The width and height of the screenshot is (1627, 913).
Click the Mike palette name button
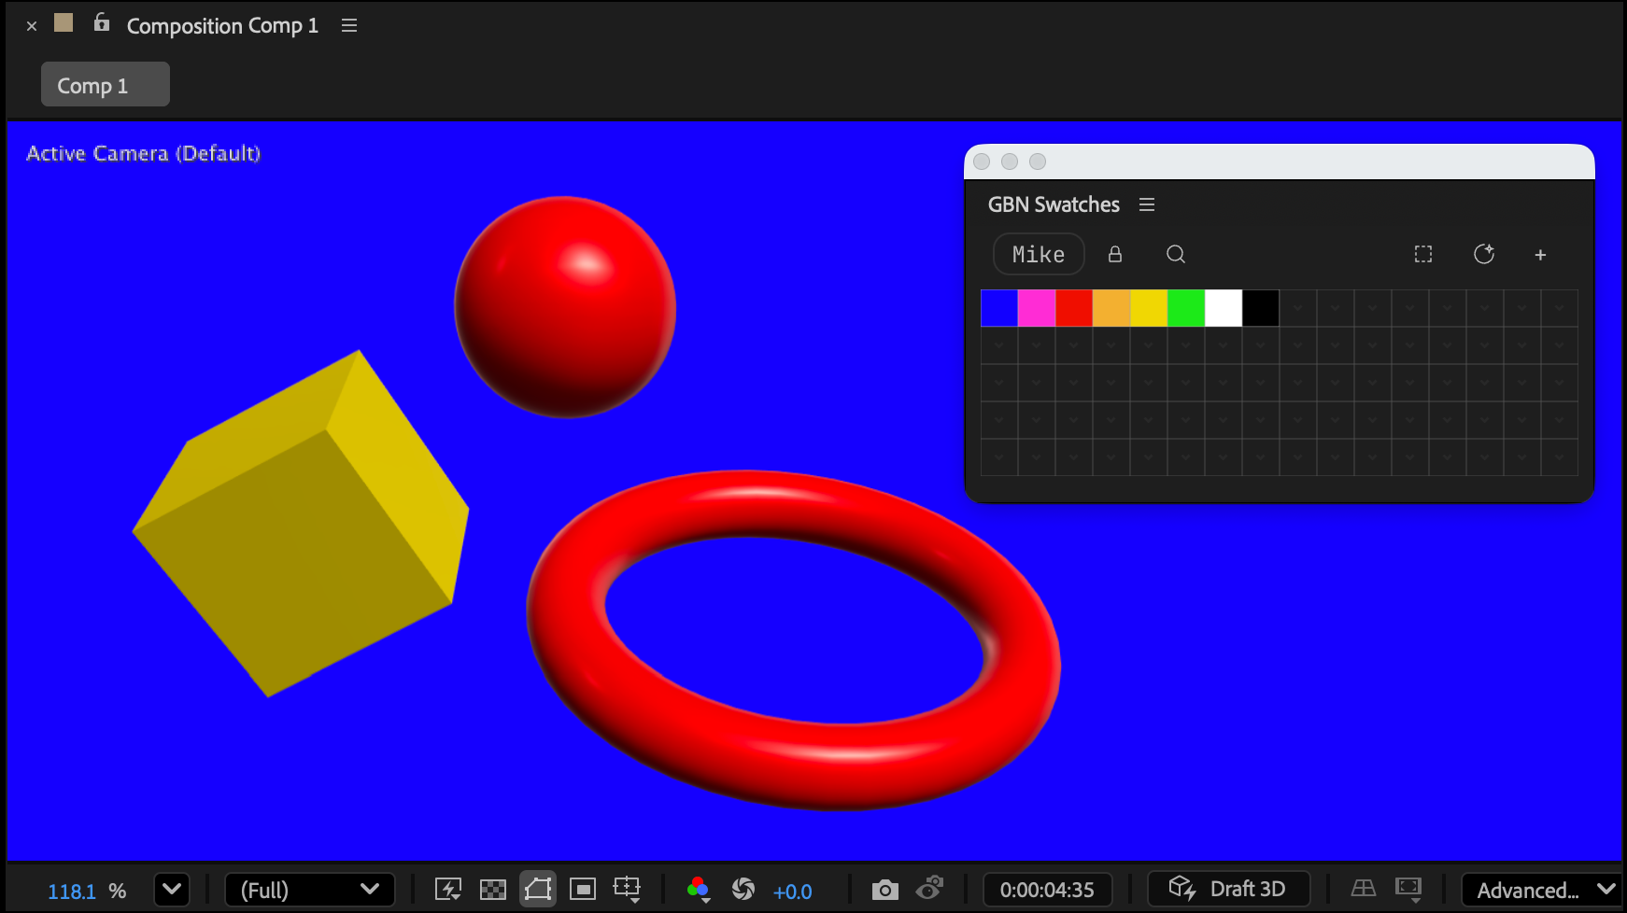point(1038,254)
